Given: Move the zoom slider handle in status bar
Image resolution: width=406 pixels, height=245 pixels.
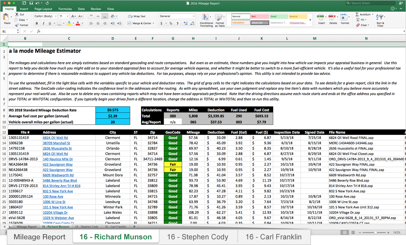Looking at the screenshot, I should tap(376, 232).
